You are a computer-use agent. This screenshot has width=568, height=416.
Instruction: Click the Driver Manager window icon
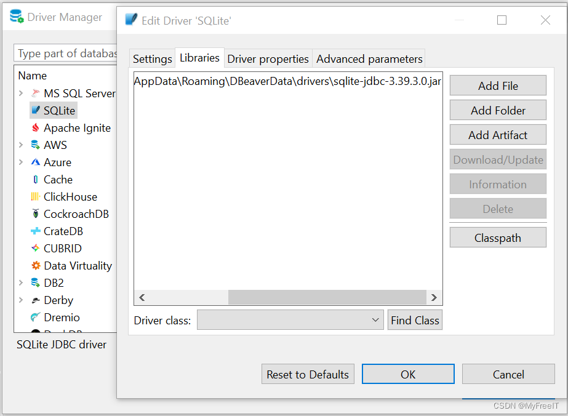[17, 17]
